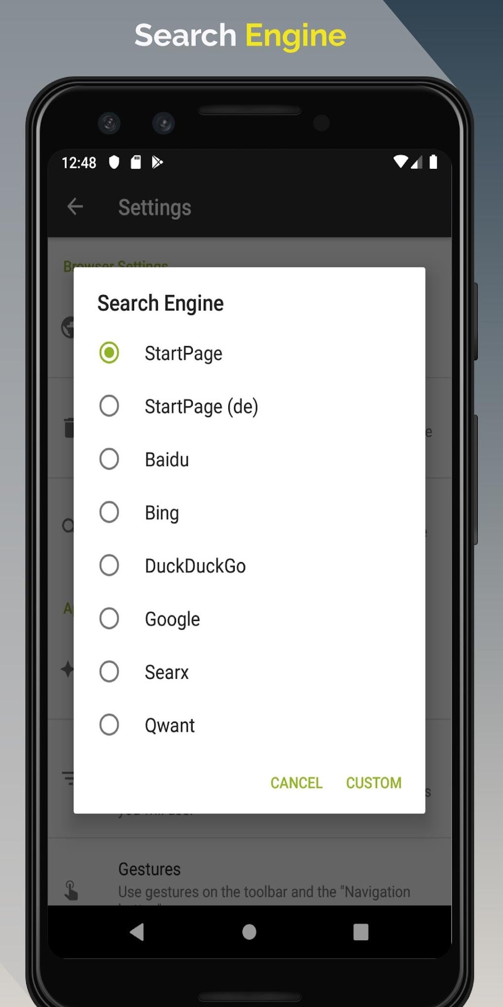Viewport: 503px width, 1007px height.
Task: Tap the Play Store status bar icon
Action: [x=157, y=162]
